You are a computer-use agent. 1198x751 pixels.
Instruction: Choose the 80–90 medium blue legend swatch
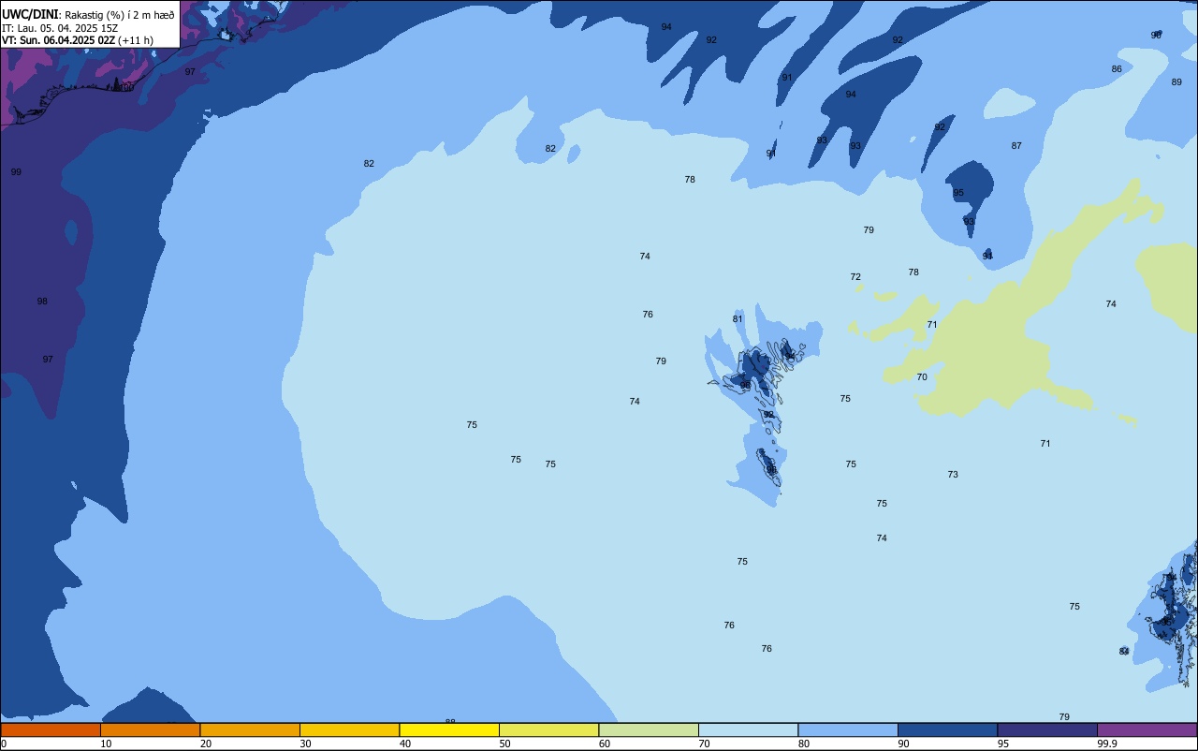[x=848, y=729]
